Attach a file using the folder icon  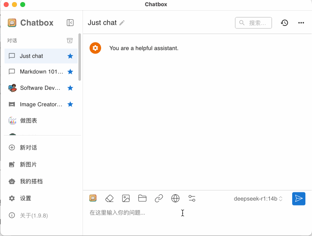142,198
